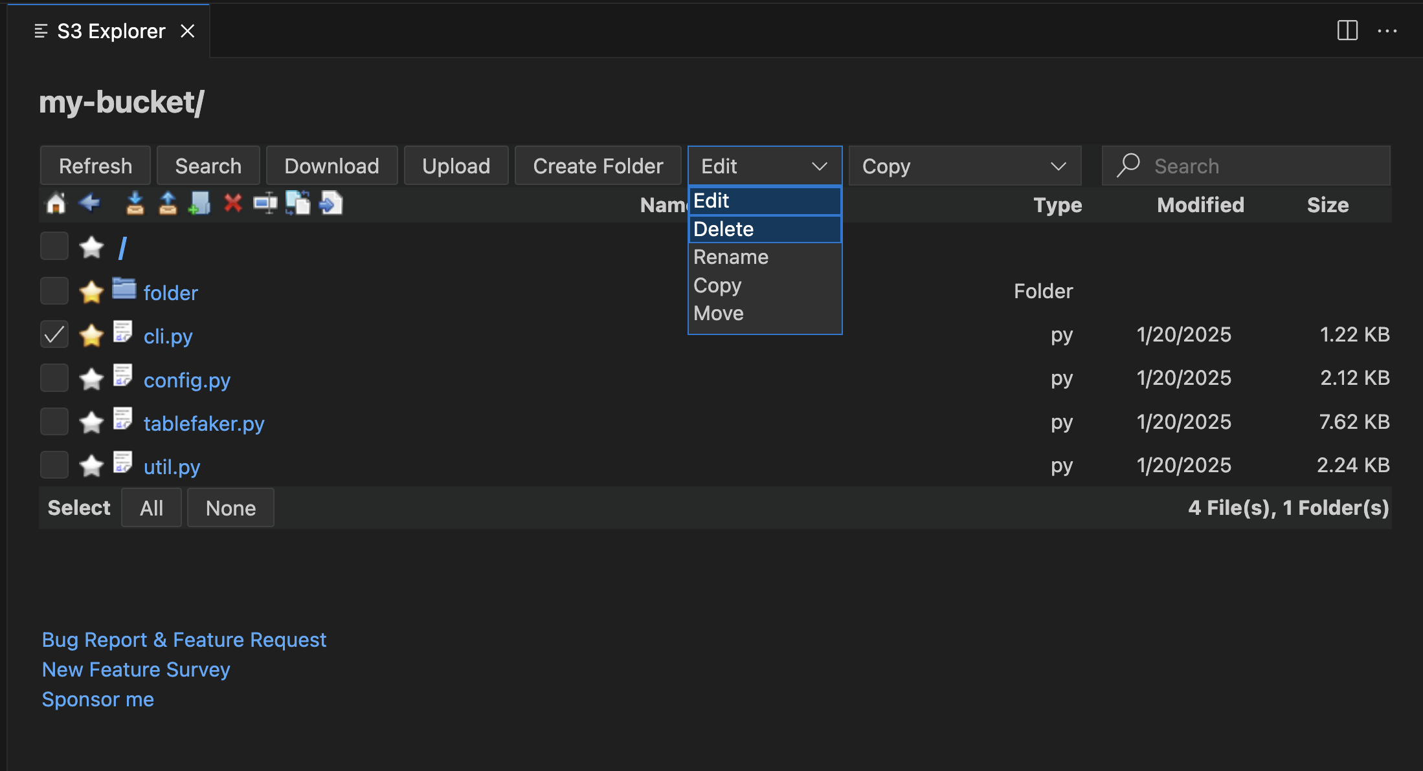Expand the Edit dropdown
The image size is (1423, 771).
tap(765, 166)
